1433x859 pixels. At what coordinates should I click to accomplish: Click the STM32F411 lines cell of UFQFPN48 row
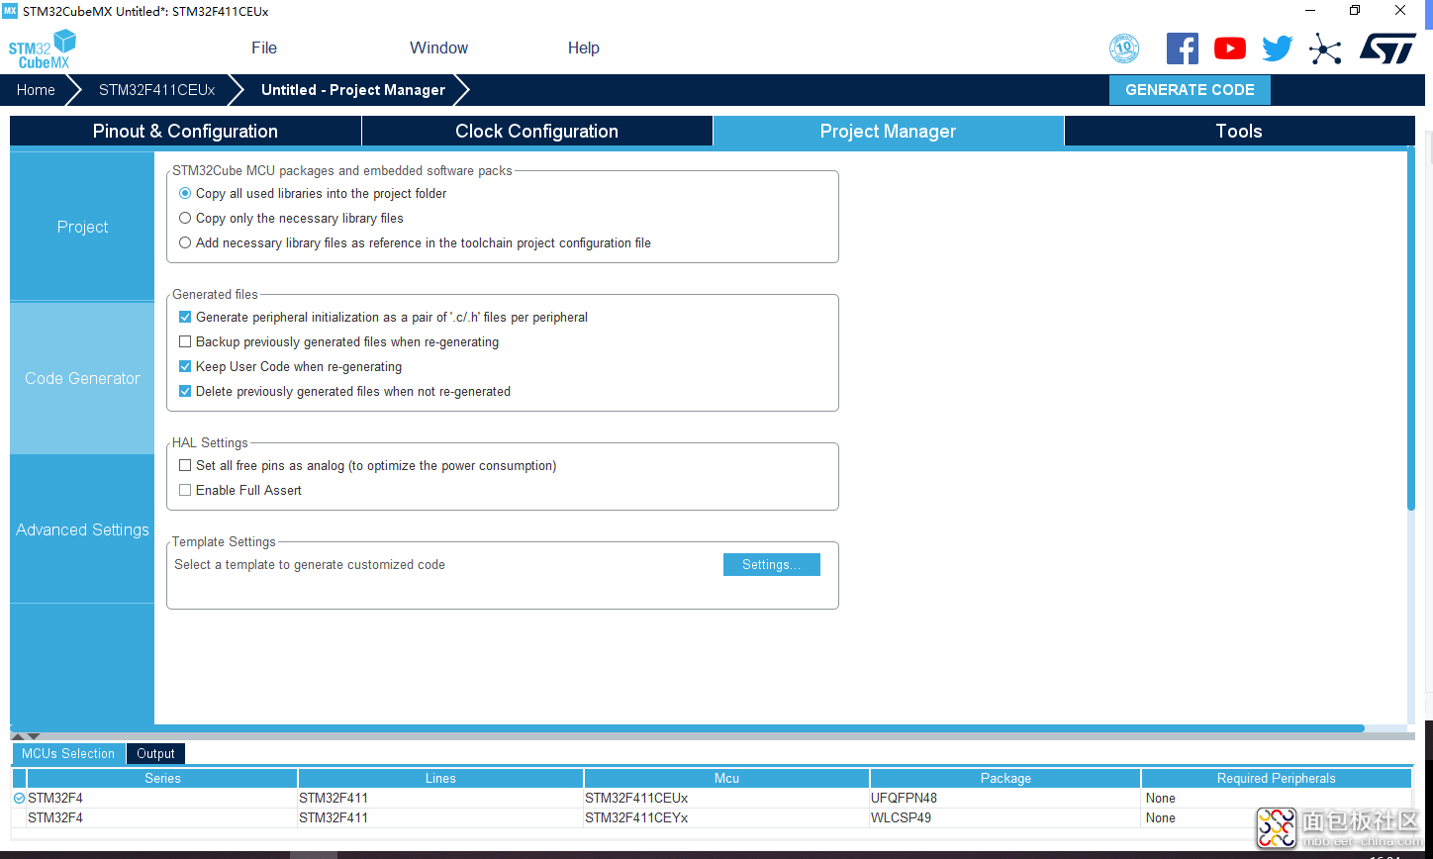coord(440,798)
